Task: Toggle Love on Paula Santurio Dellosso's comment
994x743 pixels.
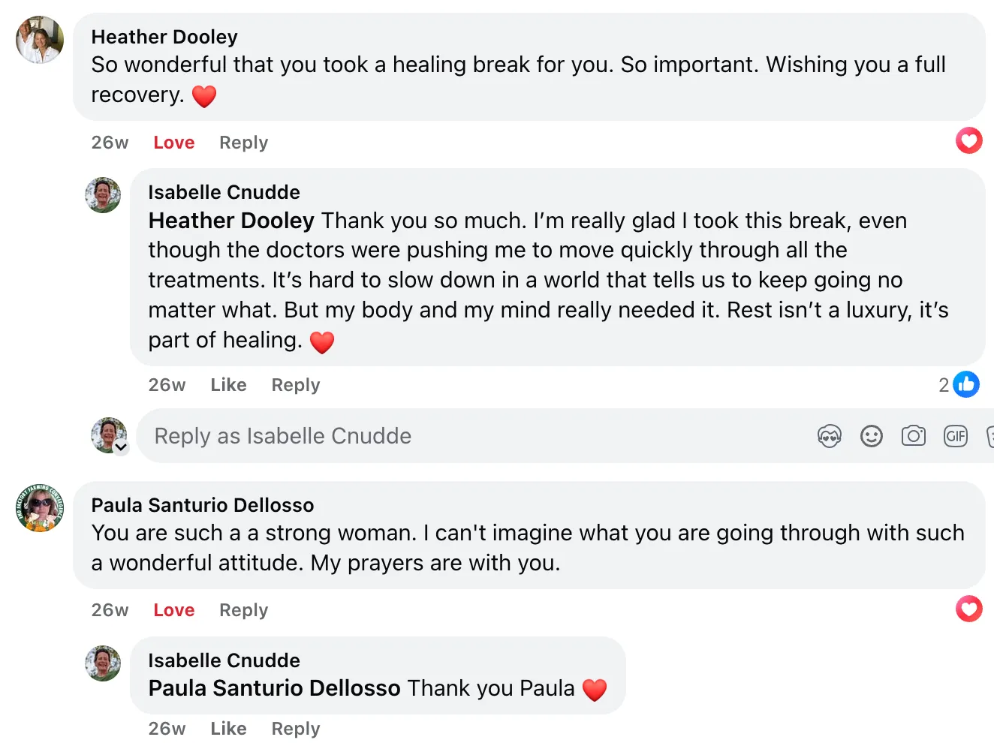Action: pyautogui.click(x=173, y=610)
